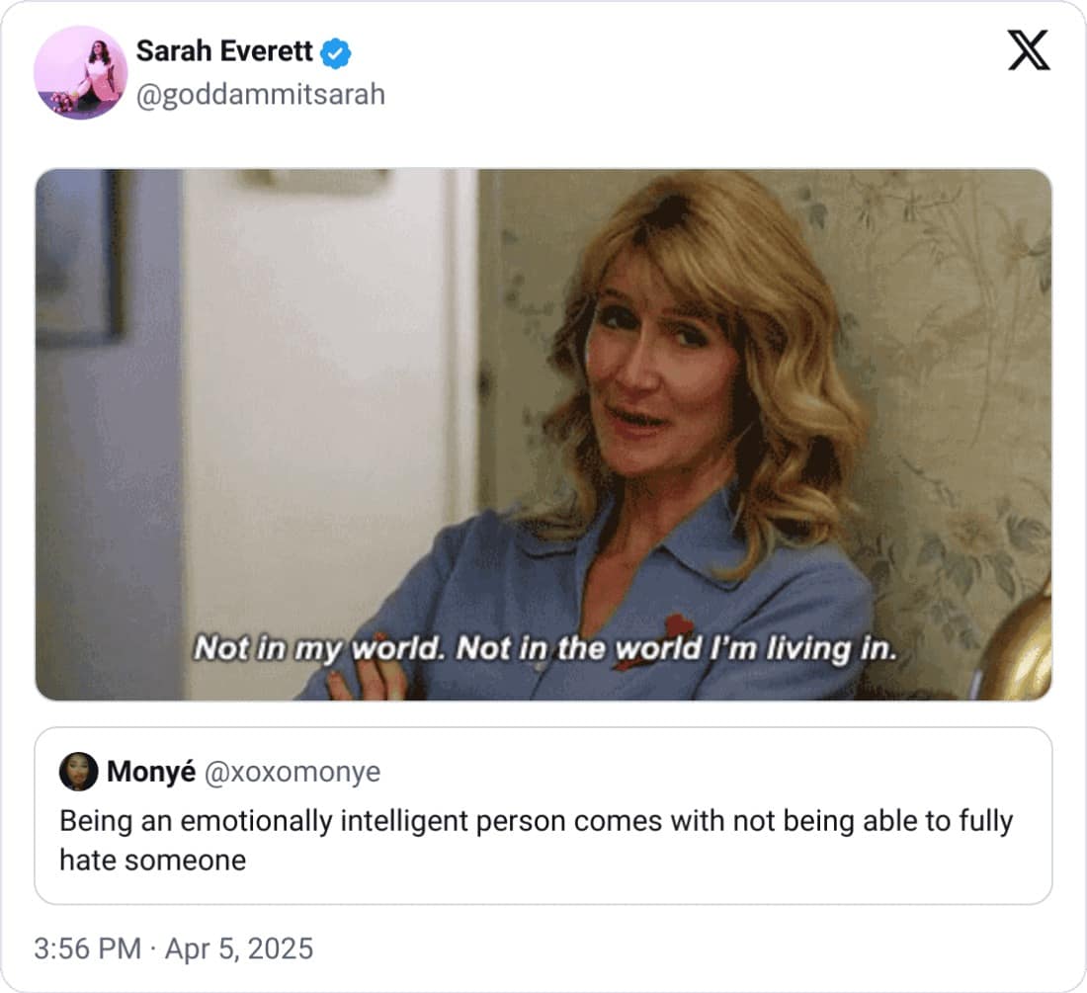Click the Apr 5, 2025 date
The width and height of the screenshot is (1087, 993).
[x=239, y=950]
